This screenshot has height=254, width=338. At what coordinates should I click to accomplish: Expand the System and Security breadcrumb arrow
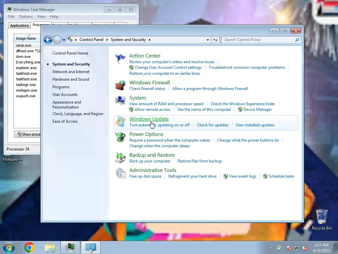[x=150, y=40]
